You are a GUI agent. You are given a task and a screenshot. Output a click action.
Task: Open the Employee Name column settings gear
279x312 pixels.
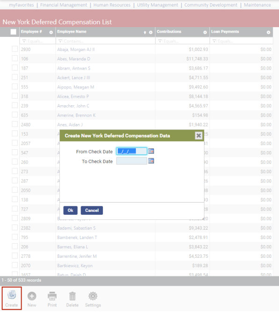pos(151,32)
